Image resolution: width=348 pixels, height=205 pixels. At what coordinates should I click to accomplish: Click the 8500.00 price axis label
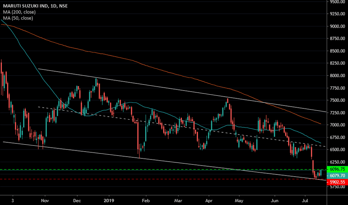[337, 51]
